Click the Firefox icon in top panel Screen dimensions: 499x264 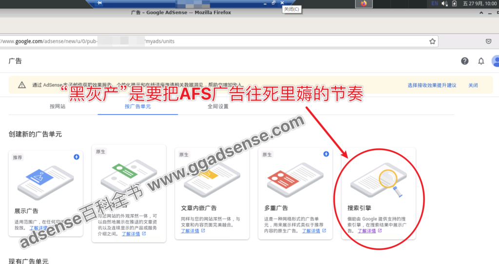pyautogui.click(x=364, y=3)
